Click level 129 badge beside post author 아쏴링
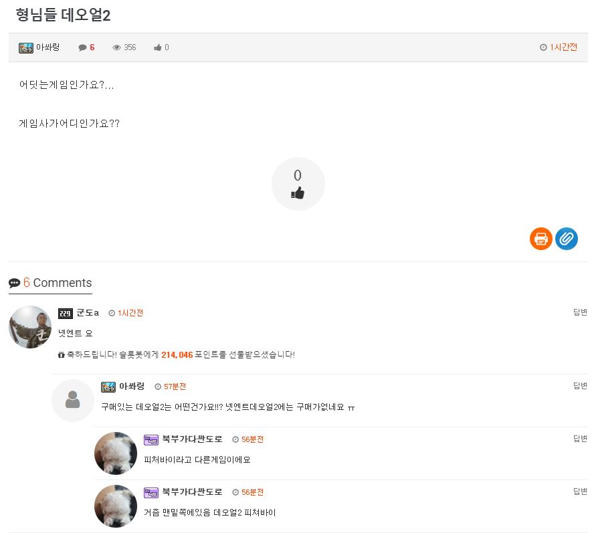 [x=26, y=48]
